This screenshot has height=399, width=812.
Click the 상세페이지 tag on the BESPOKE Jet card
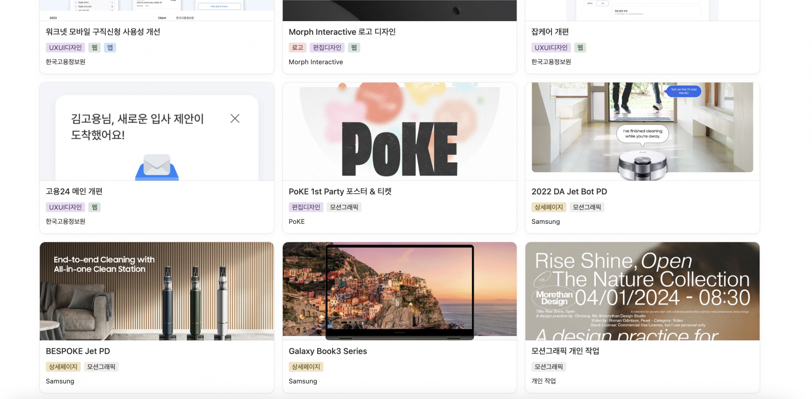(x=63, y=366)
